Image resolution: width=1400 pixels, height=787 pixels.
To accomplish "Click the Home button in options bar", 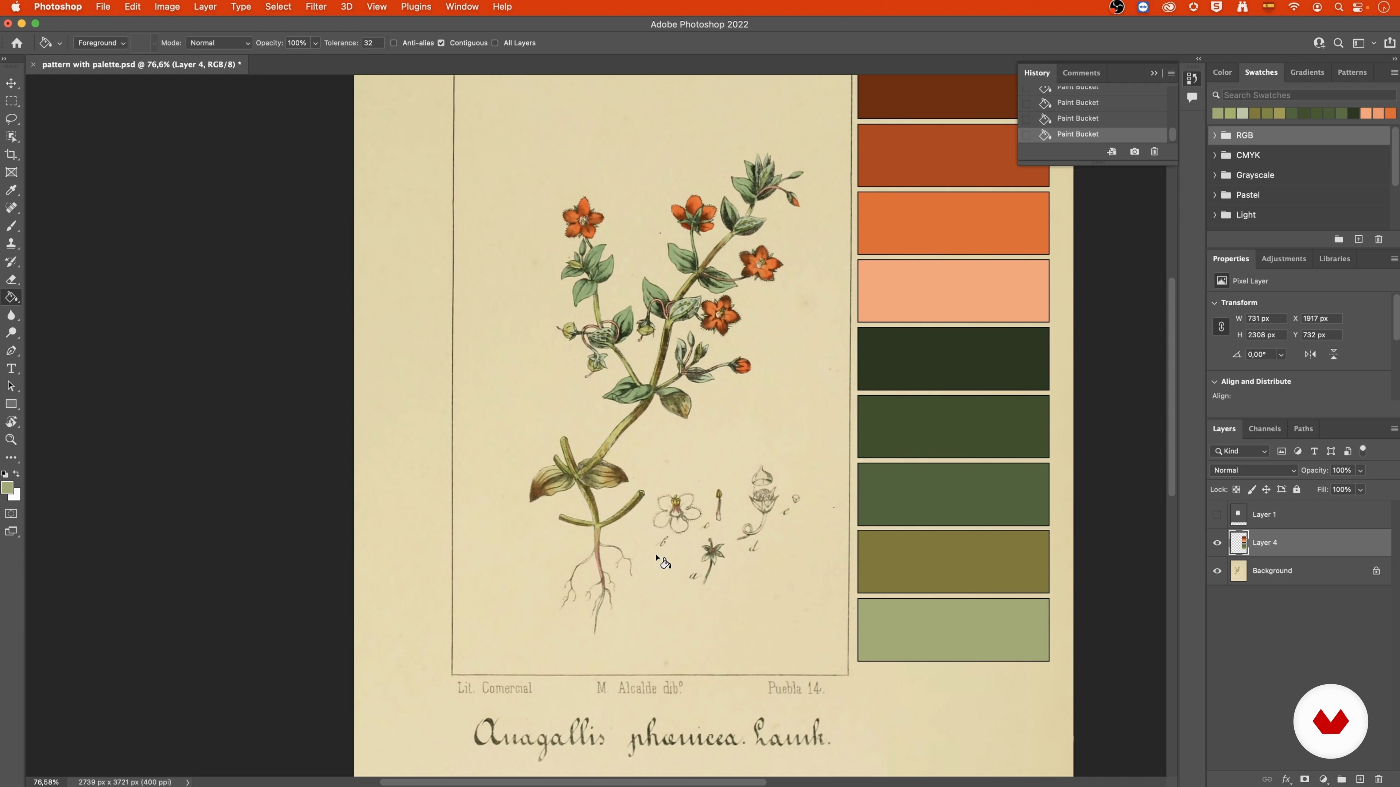I will point(17,43).
